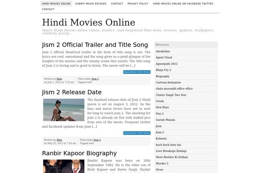Open Aarakshan in the Movies sidebar
The image size is (260, 173).
pos(163,51)
